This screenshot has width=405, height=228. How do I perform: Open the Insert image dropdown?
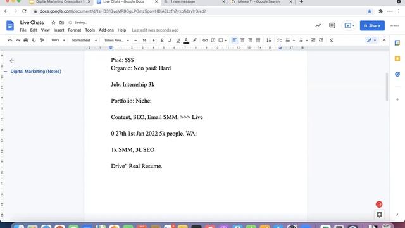(222, 41)
